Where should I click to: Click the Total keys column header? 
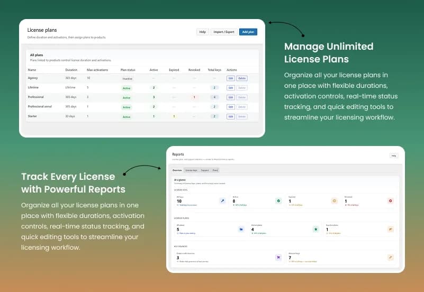pyautogui.click(x=214, y=70)
